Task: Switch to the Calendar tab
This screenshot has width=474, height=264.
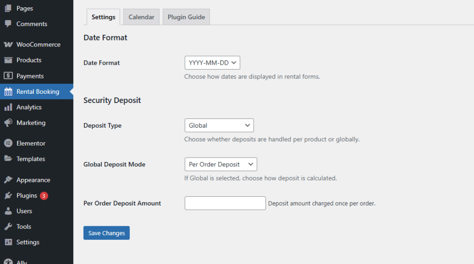Action: click(141, 17)
